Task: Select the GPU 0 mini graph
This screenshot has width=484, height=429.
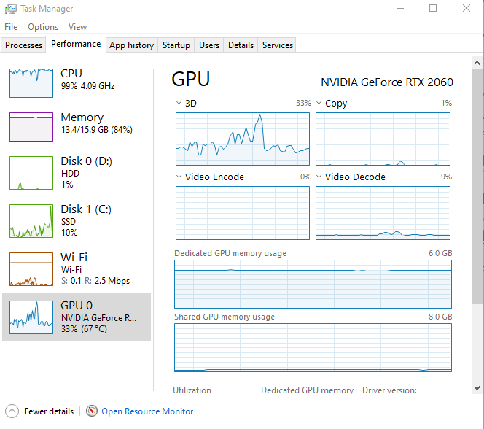Action: [31, 317]
